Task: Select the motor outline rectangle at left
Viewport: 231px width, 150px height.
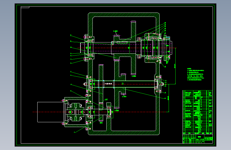Action: coord(51,112)
